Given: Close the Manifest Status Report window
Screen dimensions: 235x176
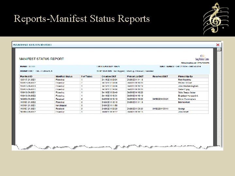Looking at the screenshot, I should [x=218, y=45].
